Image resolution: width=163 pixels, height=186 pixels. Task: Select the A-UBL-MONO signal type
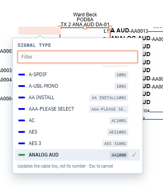click(x=78, y=86)
